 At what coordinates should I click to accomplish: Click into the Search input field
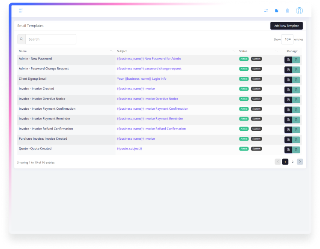[51, 39]
